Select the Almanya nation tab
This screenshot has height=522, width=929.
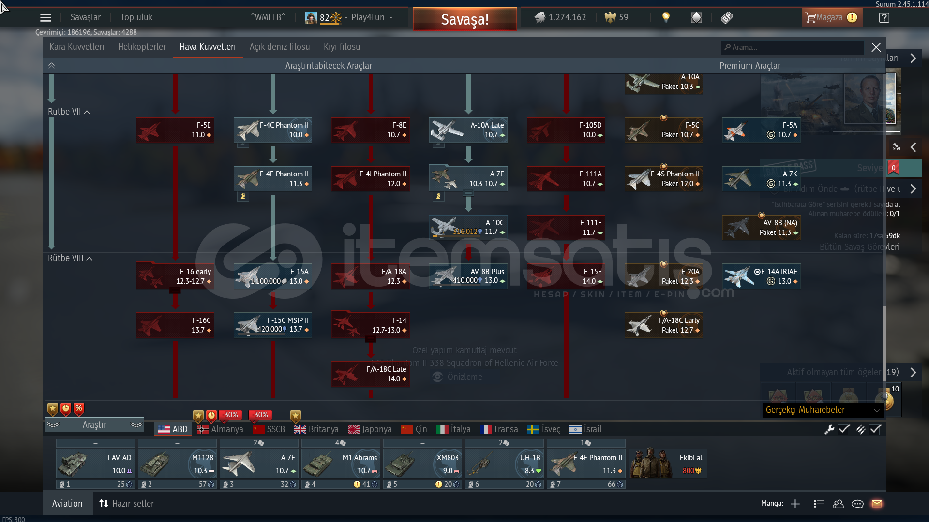click(220, 429)
